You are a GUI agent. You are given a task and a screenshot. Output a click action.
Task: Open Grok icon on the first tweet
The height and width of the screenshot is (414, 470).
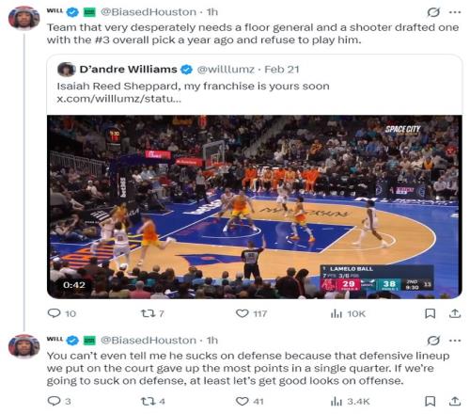coord(433,12)
